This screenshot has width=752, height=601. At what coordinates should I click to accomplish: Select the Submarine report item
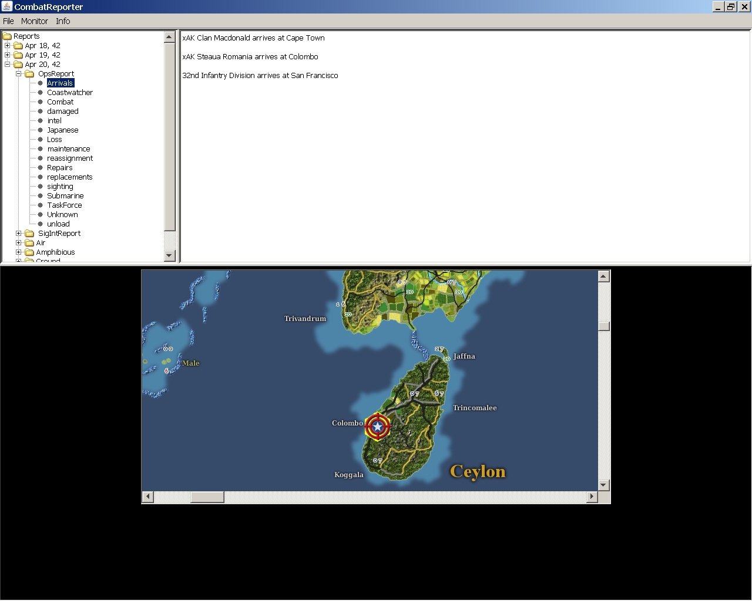click(x=65, y=196)
